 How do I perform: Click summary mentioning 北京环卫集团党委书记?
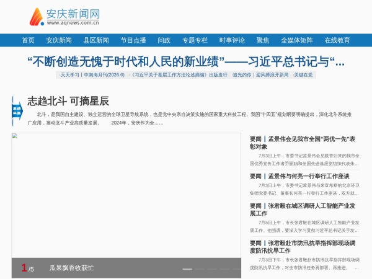(304, 189)
